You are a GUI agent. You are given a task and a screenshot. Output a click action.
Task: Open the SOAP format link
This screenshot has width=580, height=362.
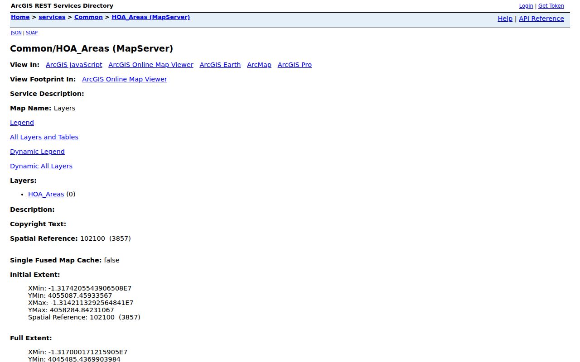[32, 33]
